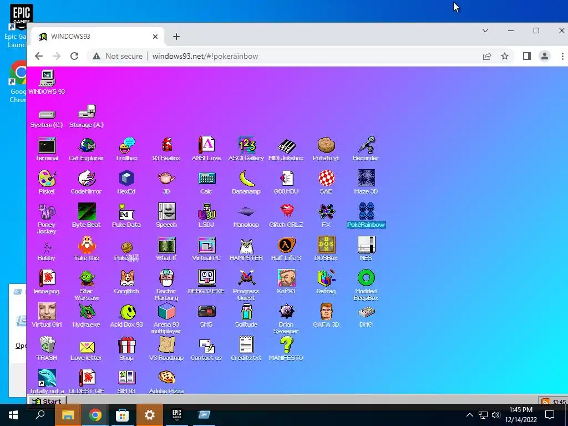Open ANSI Love icon

pos(206,146)
